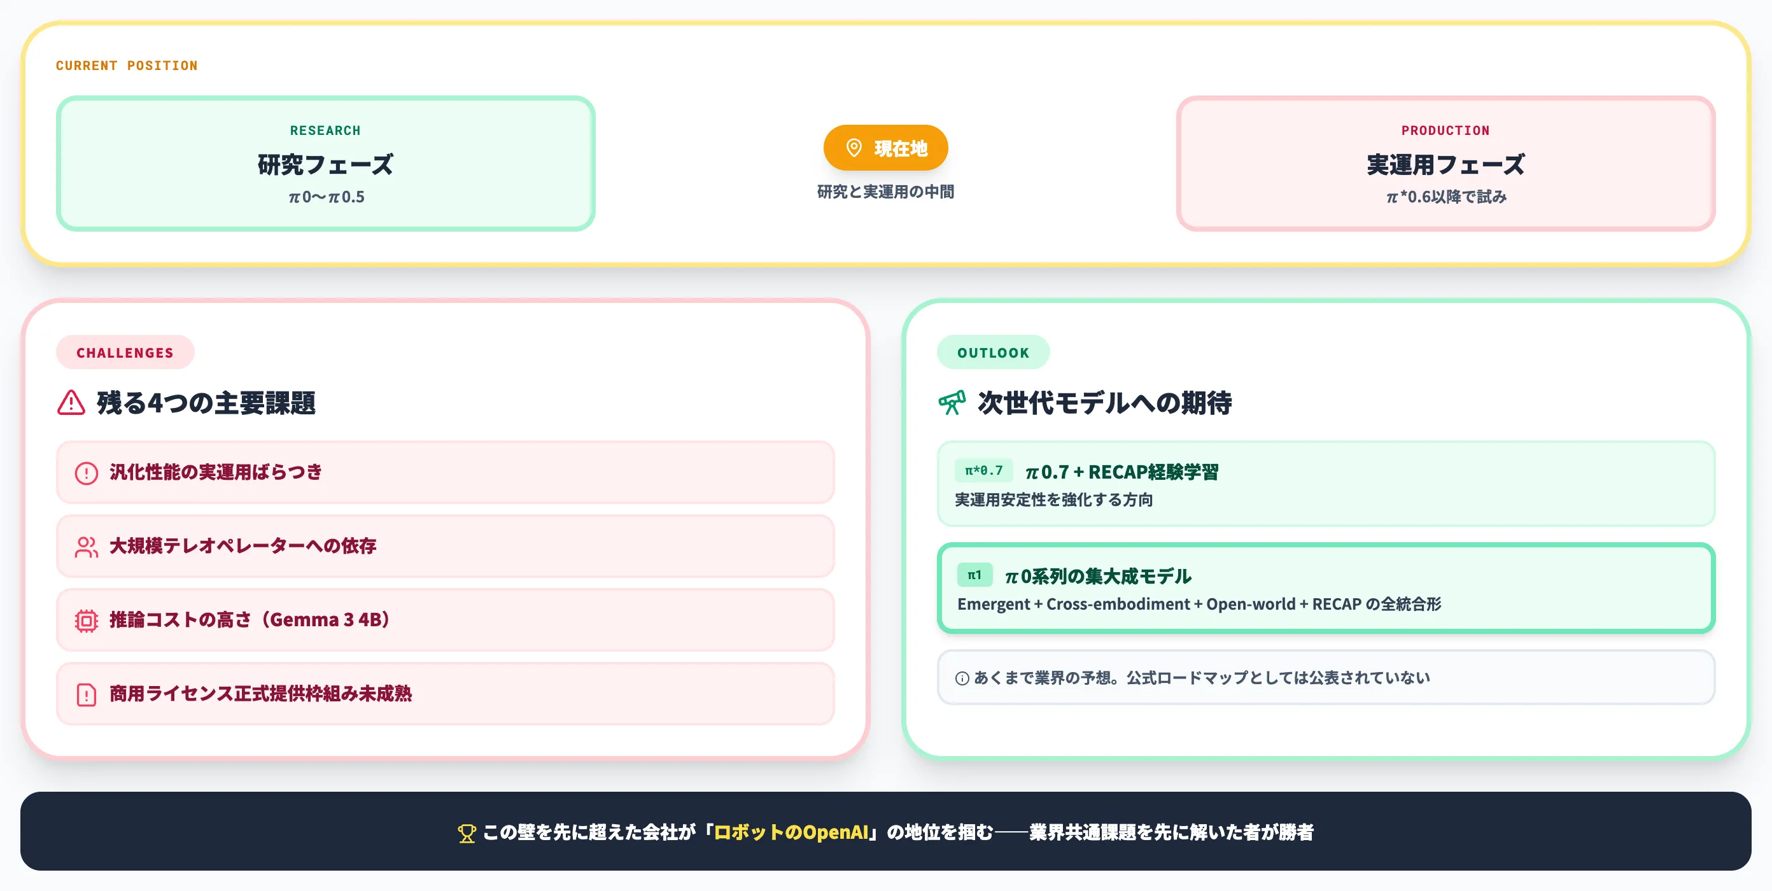Viewport: 1772px width, 891px height.
Task: Click the π0系列の集大成モデル heading
Action: (1098, 576)
